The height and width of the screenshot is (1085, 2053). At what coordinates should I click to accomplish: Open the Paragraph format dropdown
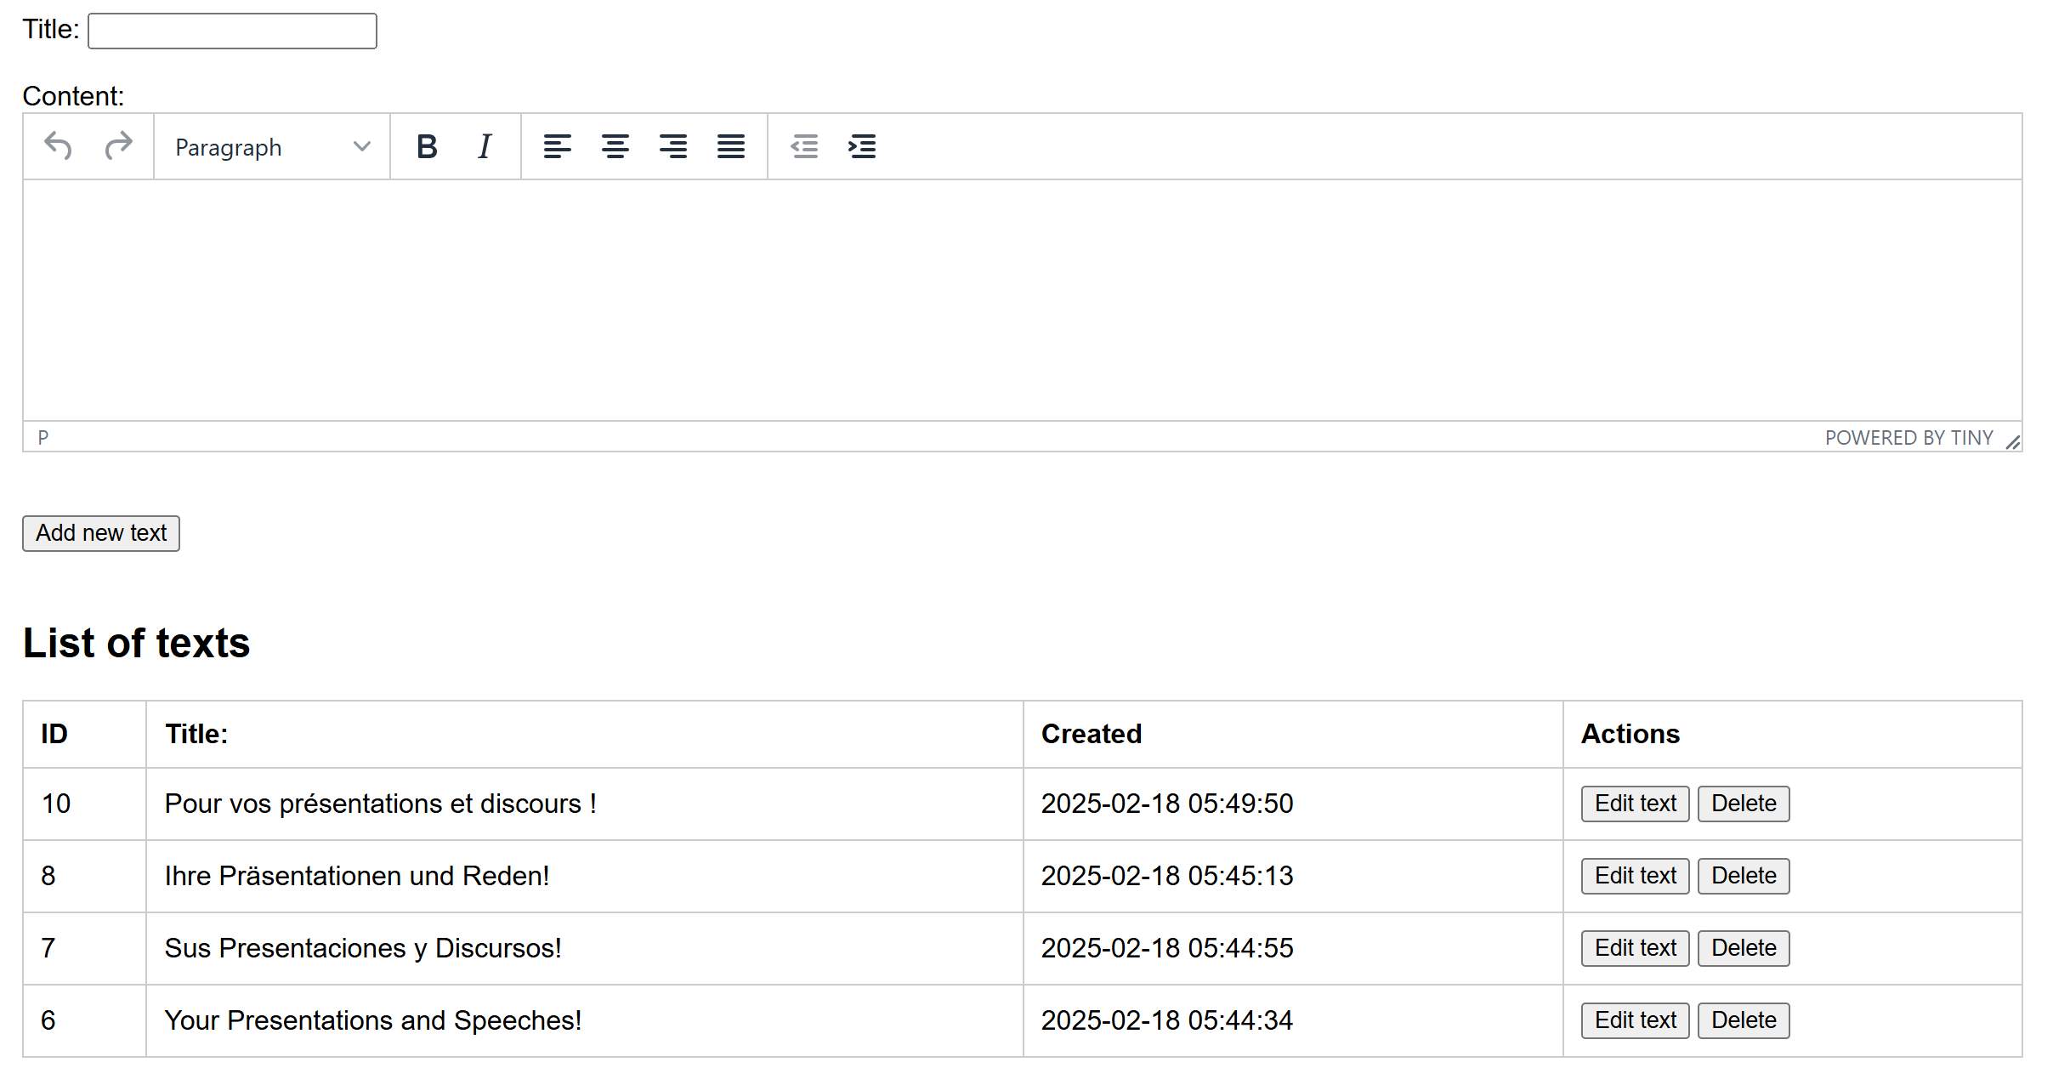coord(272,147)
